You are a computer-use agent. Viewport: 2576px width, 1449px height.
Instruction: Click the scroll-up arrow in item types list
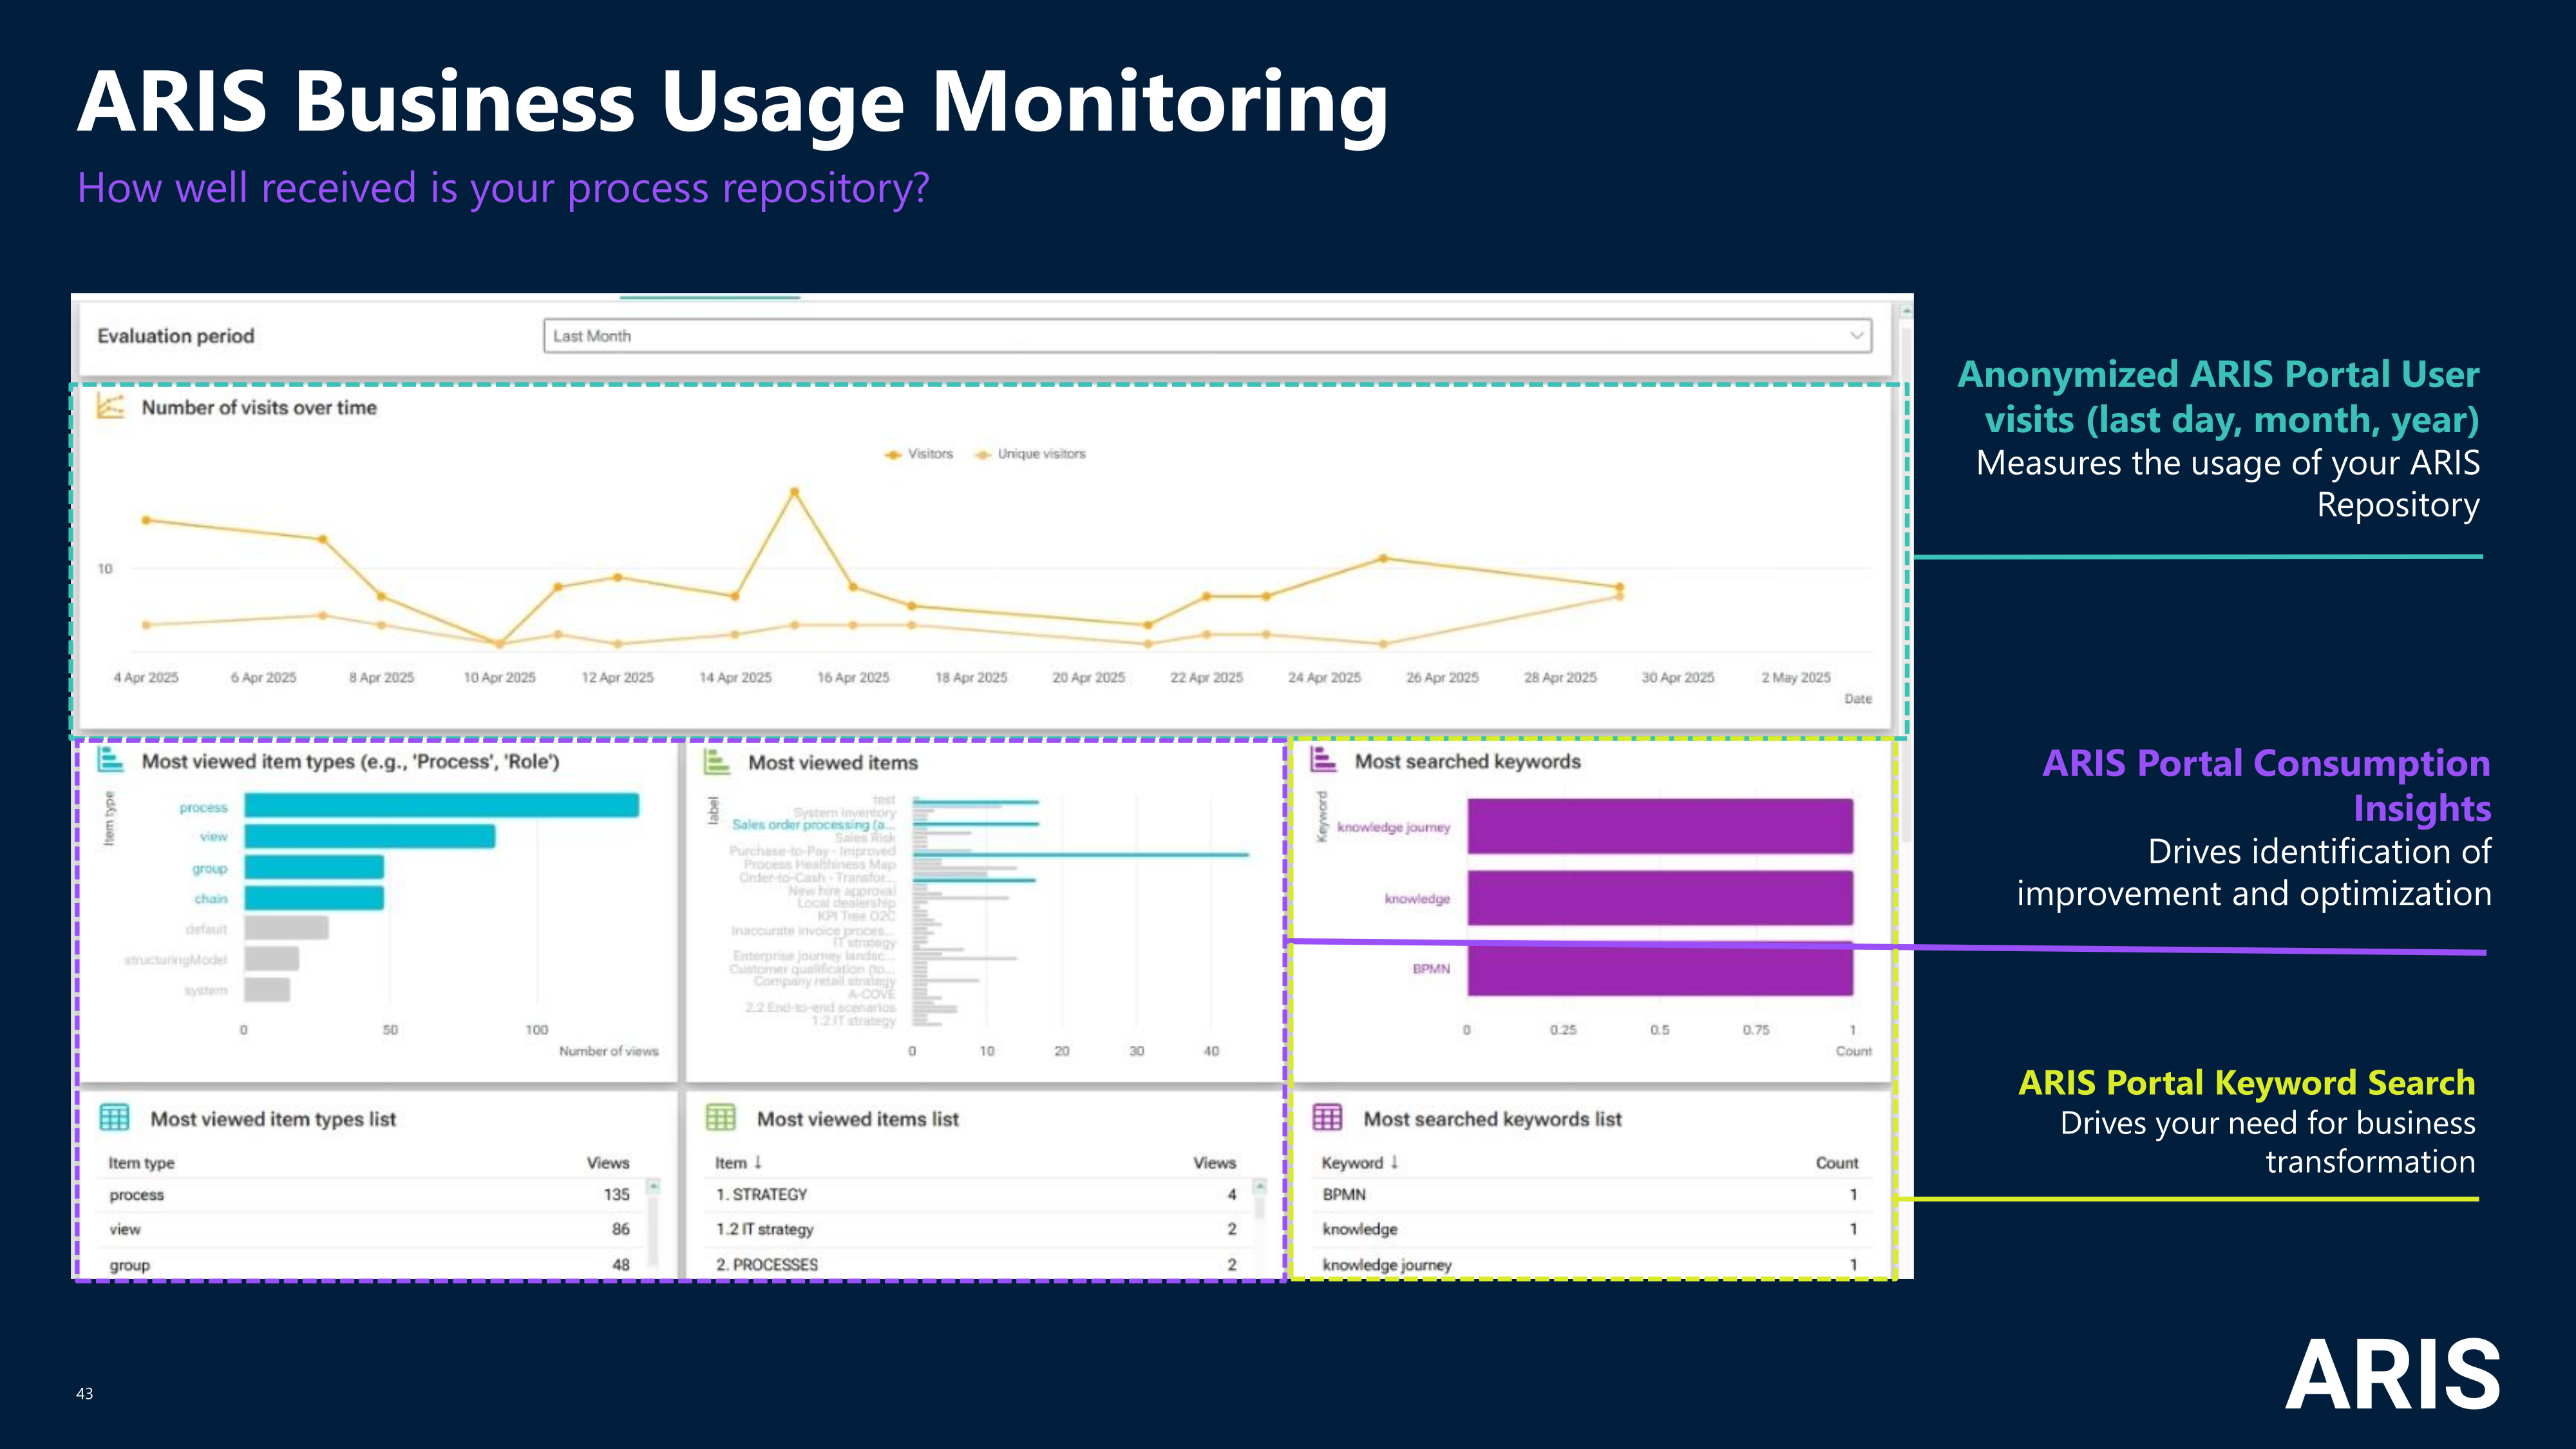click(653, 1186)
